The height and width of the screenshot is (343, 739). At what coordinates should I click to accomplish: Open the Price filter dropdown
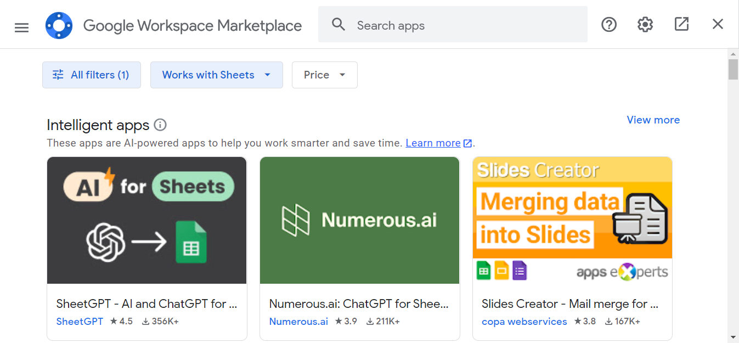tap(324, 75)
